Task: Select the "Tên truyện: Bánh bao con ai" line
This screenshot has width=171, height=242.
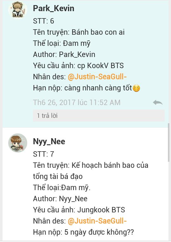Action: point(79,32)
